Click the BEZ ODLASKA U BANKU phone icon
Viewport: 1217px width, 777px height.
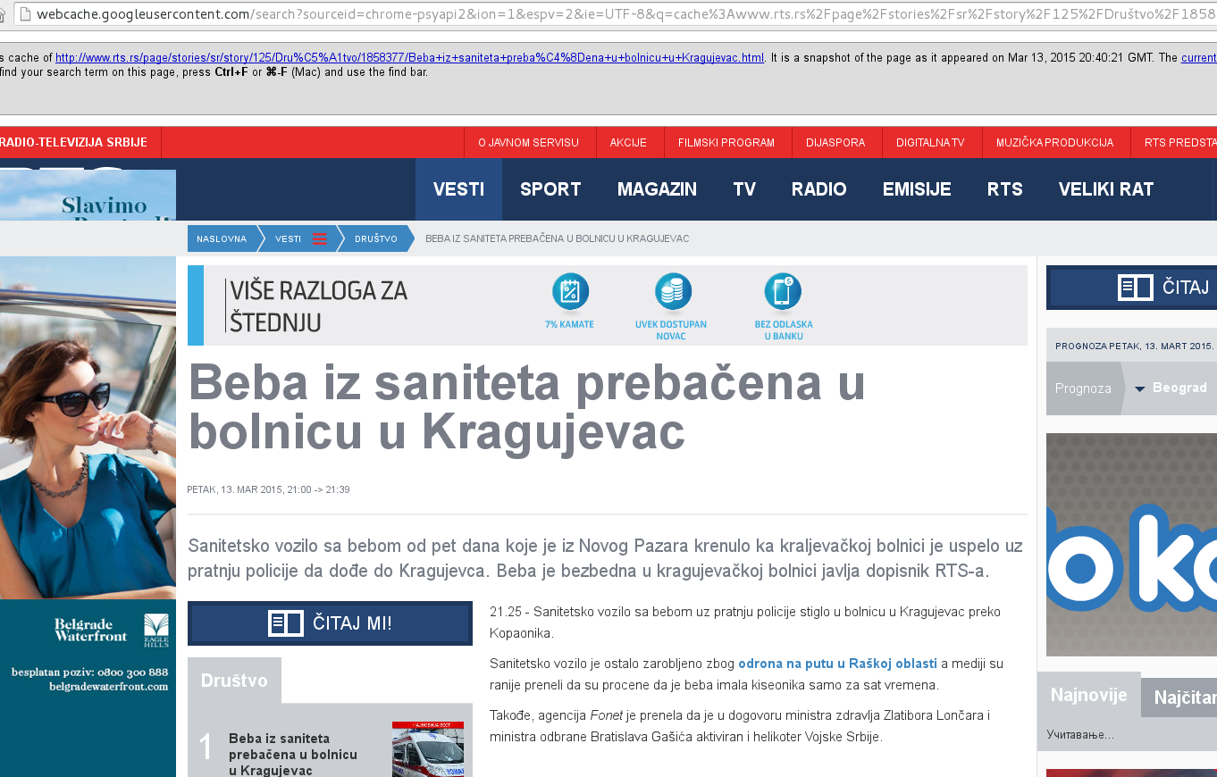(783, 291)
